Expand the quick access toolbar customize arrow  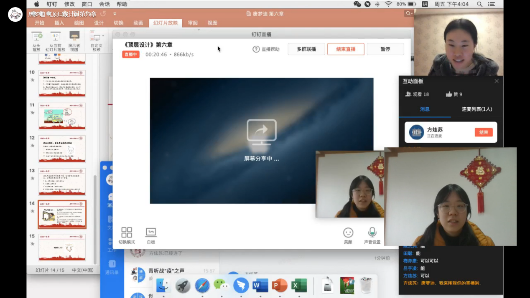pos(115,14)
